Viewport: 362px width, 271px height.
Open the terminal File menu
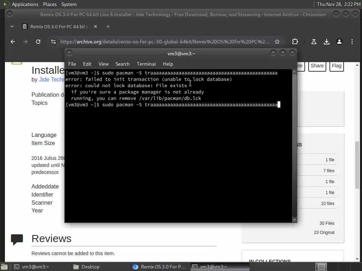coord(72,64)
